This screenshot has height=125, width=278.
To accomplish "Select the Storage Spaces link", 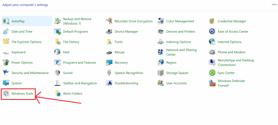I will point(177,73).
